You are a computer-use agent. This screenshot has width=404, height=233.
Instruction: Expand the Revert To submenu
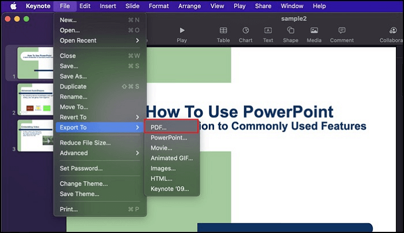coord(99,117)
